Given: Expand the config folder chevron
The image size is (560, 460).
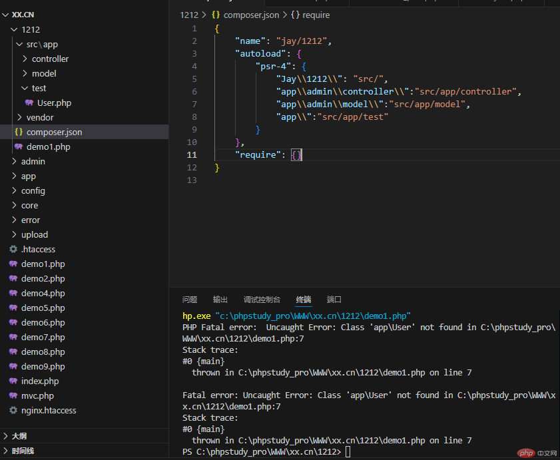Looking at the screenshot, I should click(x=14, y=190).
